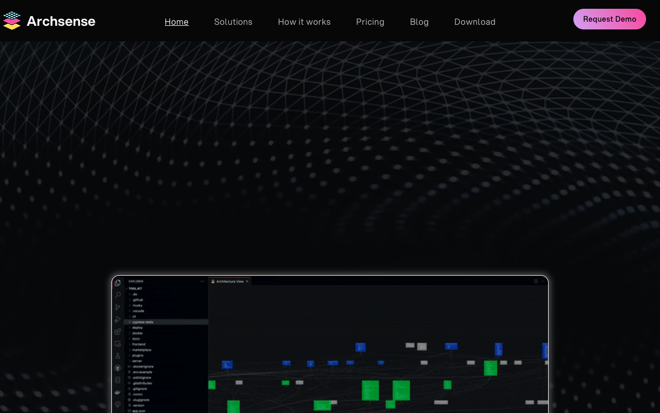This screenshot has height=413, width=660.
Task: Open the Extensions blocks icon in activity bar
Action: (118, 331)
